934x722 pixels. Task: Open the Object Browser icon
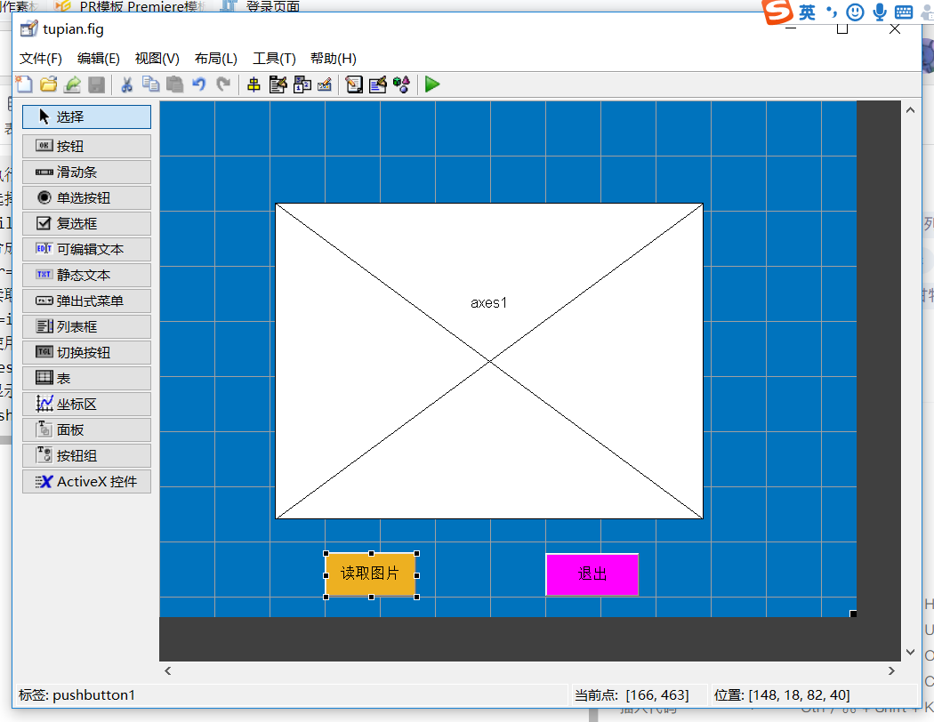(x=401, y=84)
